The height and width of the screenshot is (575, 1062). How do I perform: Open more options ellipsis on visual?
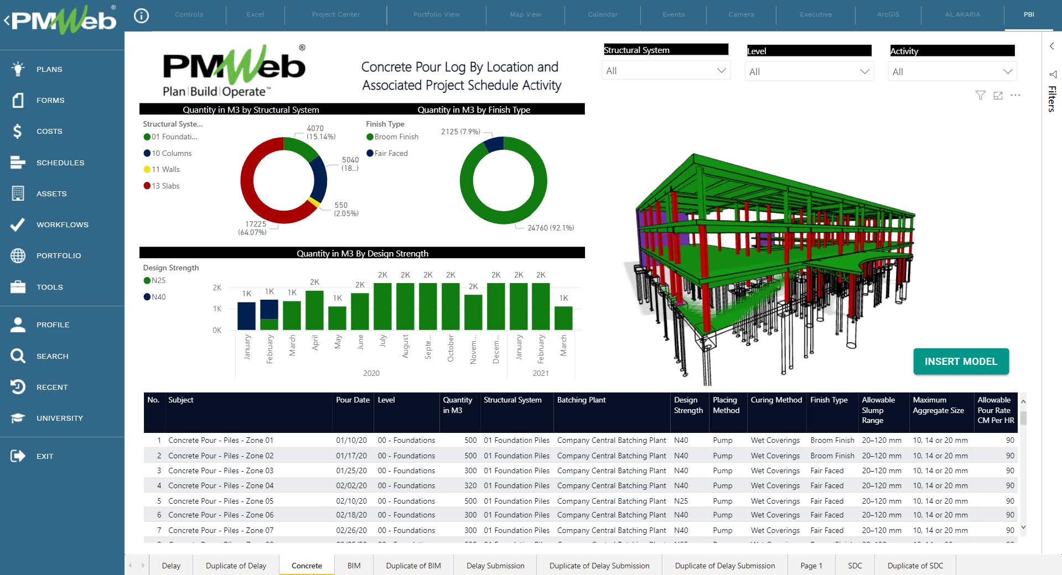coord(1015,96)
